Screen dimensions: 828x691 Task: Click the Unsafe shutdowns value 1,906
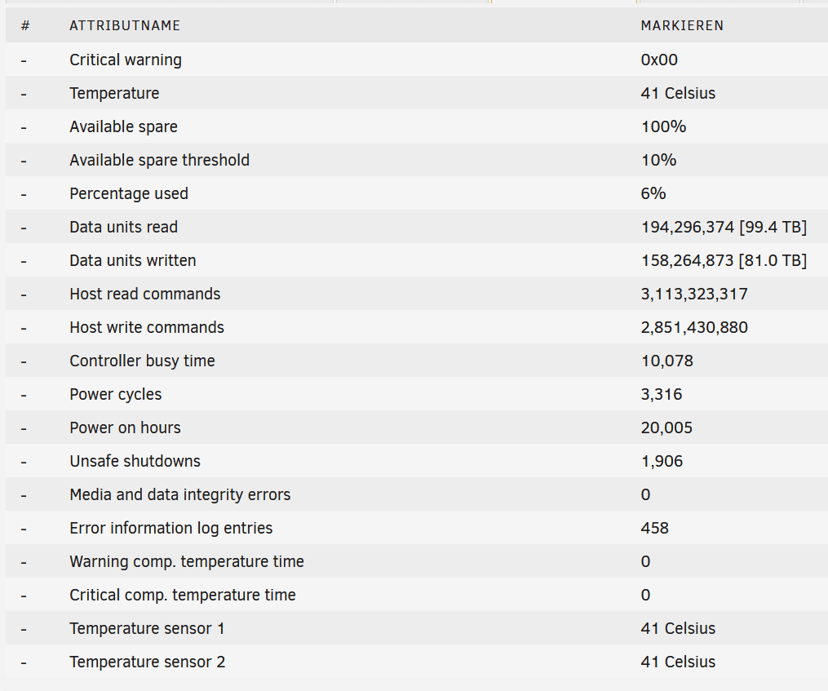(x=662, y=461)
